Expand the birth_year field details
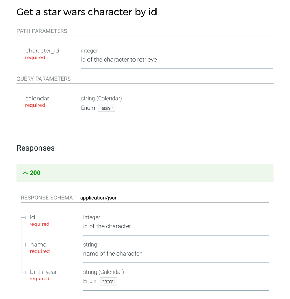The height and width of the screenshot is (299, 290). [x=43, y=272]
